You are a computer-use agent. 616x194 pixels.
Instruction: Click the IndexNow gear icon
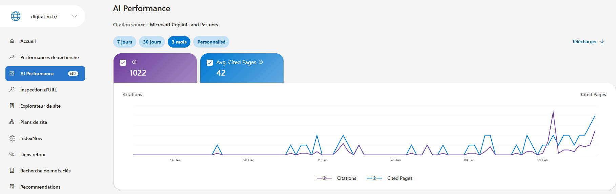(12, 138)
